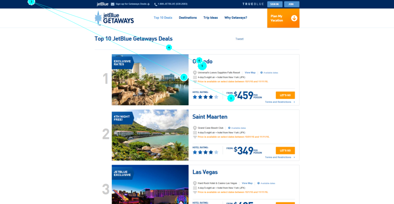Viewport: 394px width, 204px height.
Task: Click the Tweet share link
Action: coord(239,39)
